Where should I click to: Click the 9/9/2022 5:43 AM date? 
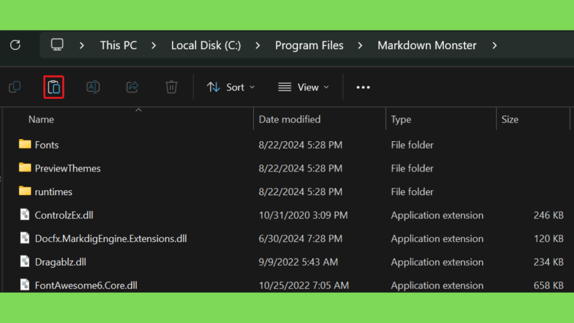[298, 262]
